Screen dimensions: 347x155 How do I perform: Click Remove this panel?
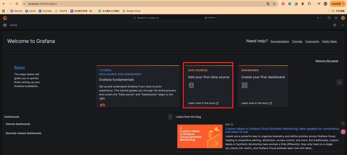click(327, 61)
